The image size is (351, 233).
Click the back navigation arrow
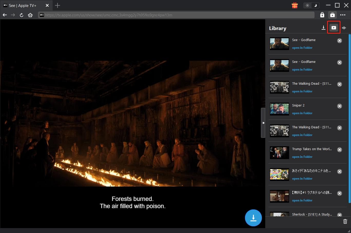(x=5, y=15)
